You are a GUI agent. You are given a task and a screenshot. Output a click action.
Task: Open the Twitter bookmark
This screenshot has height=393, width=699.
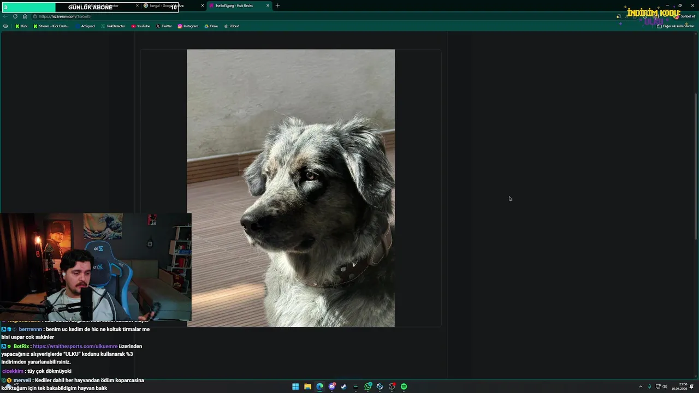pos(164,26)
